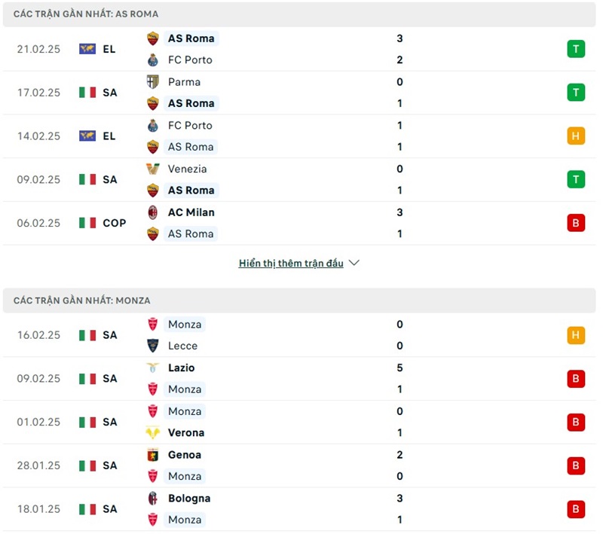Click the orange H badge for Monza-Lecce match
The height and width of the screenshot is (534, 603).
576,335
